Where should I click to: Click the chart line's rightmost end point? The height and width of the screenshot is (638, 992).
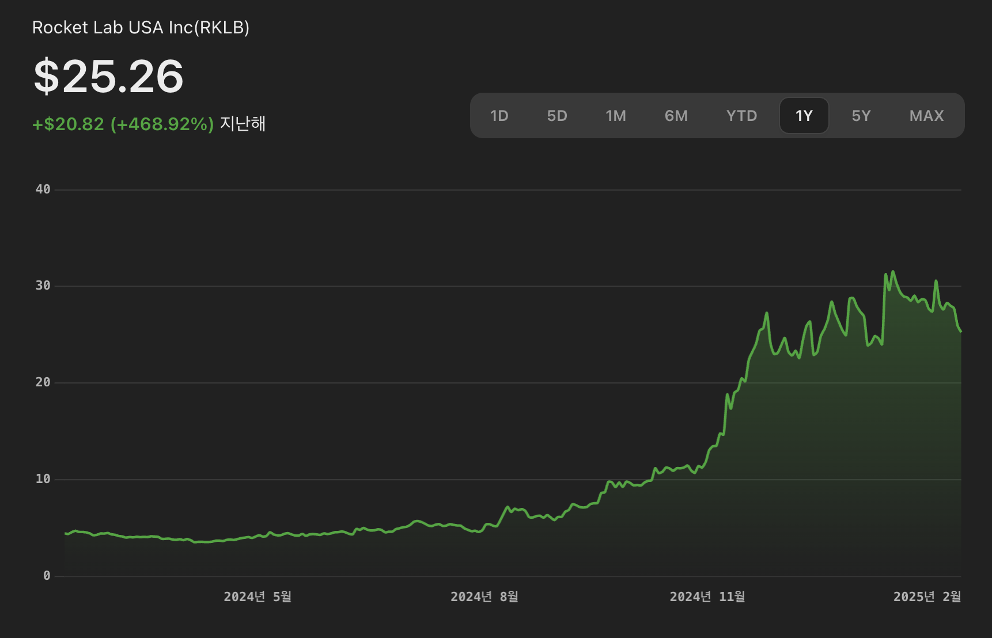(960, 331)
